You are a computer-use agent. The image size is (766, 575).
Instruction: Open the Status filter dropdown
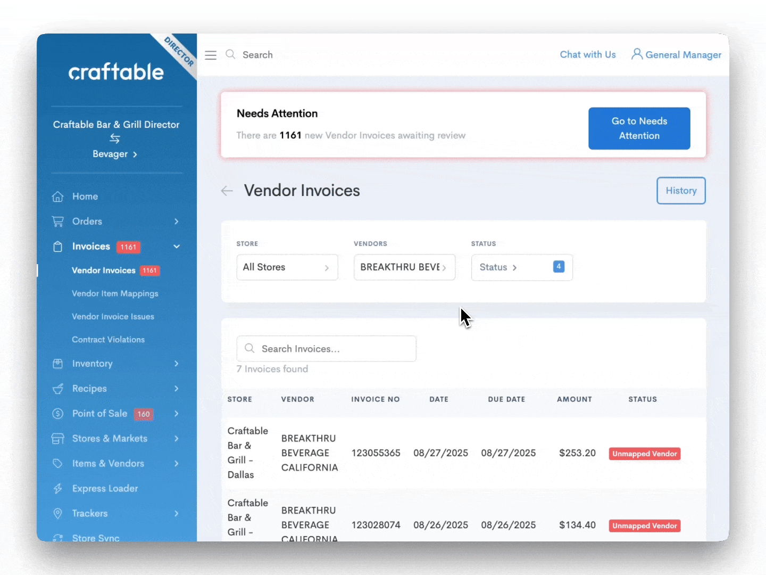click(522, 267)
